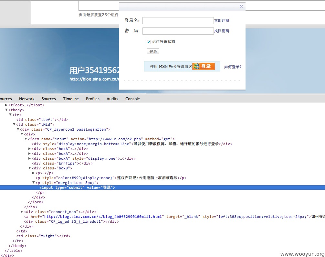Open the blog URL under the username
This screenshot has height=257, width=325.
94,79
